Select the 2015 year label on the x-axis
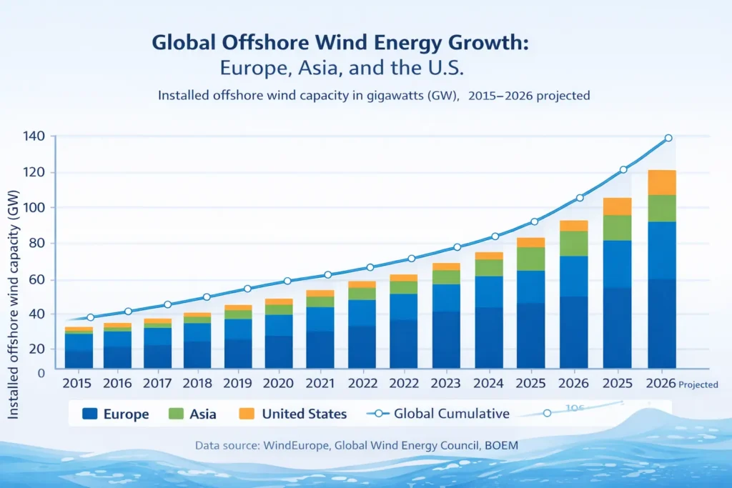The width and height of the screenshot is (732, 488). pos(79,382)
